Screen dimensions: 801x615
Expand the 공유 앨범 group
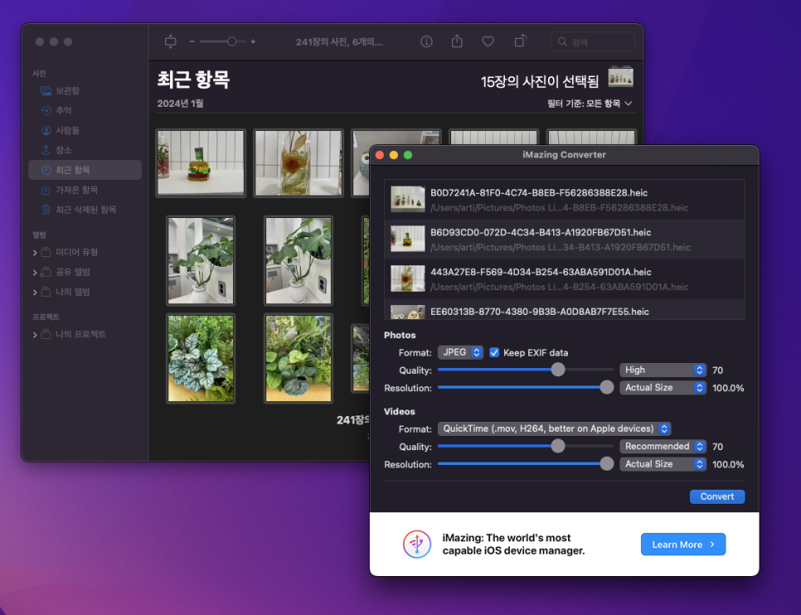pyautogui.click(x=35, y=273)
